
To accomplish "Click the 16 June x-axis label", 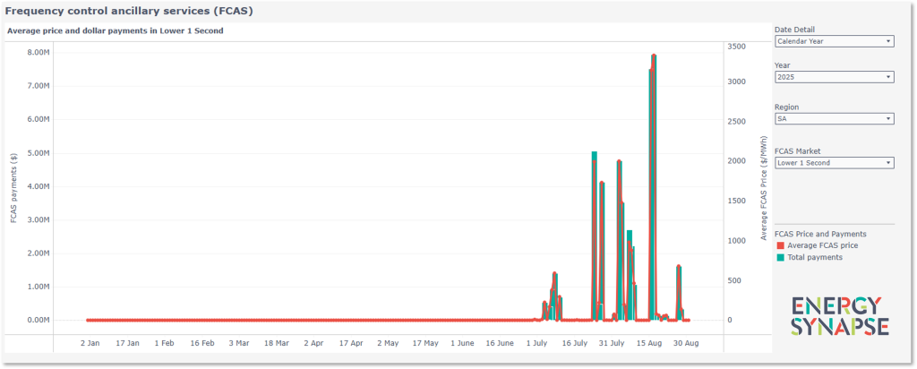I will click(500, 342).
